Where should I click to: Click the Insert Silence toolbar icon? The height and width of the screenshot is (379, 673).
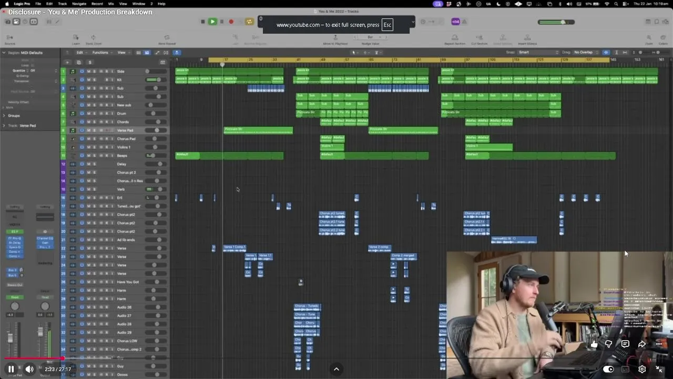(527, 39)
